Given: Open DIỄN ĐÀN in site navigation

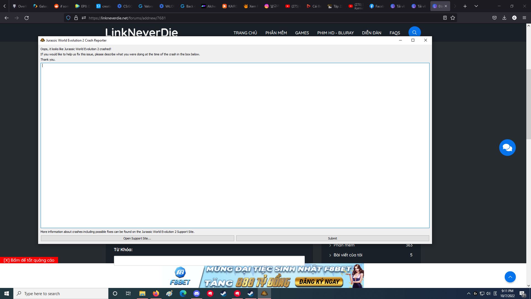Looking at the screenshot, I should coord(371,33).
